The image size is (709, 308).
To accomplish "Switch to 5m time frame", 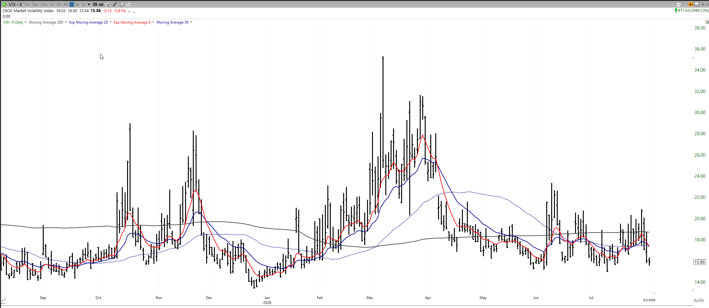I will tap(35, 4).
